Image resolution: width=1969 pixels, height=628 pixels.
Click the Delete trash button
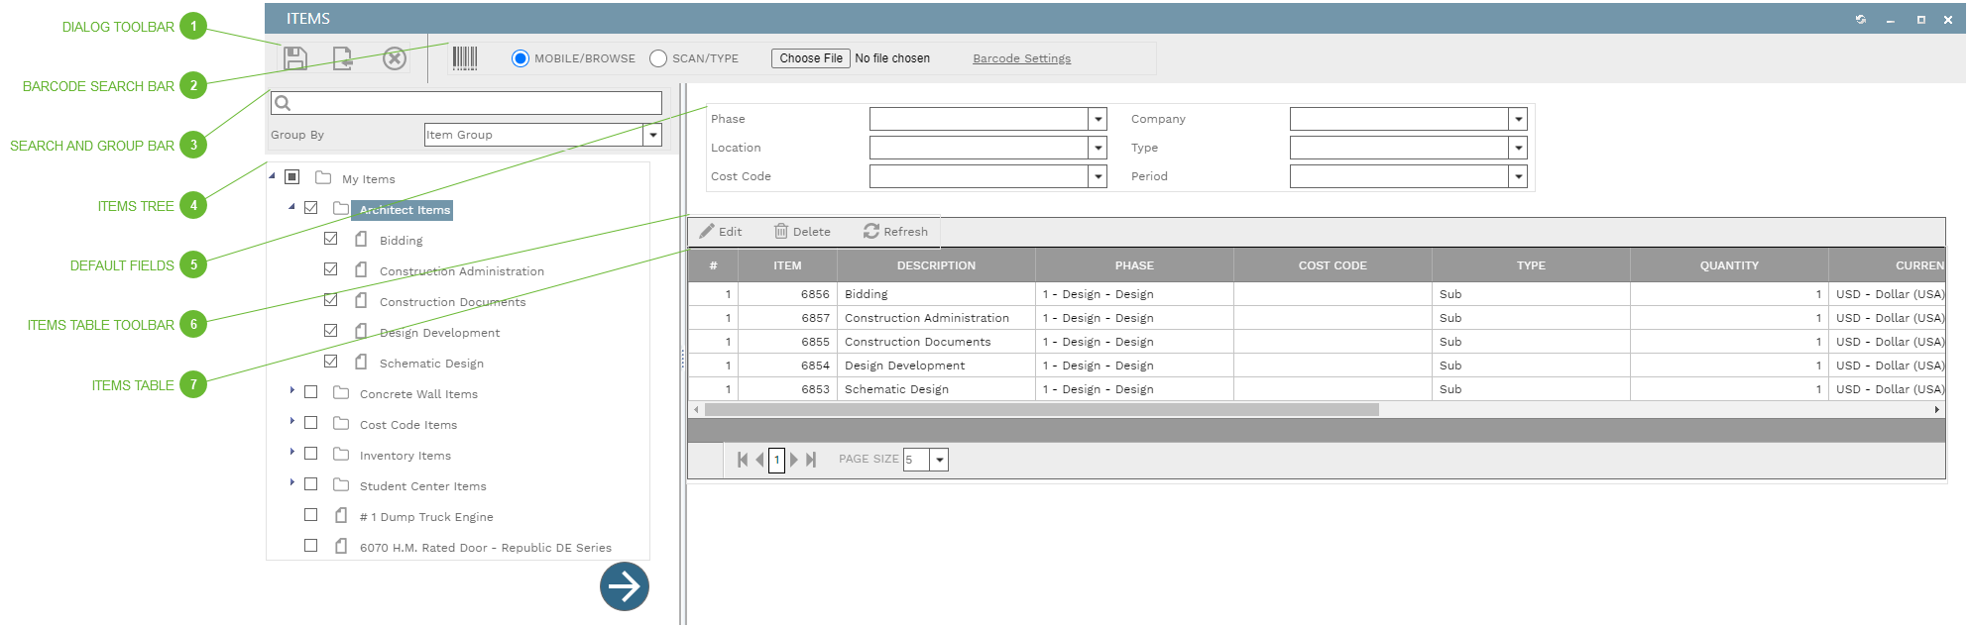tap(802, 232)
